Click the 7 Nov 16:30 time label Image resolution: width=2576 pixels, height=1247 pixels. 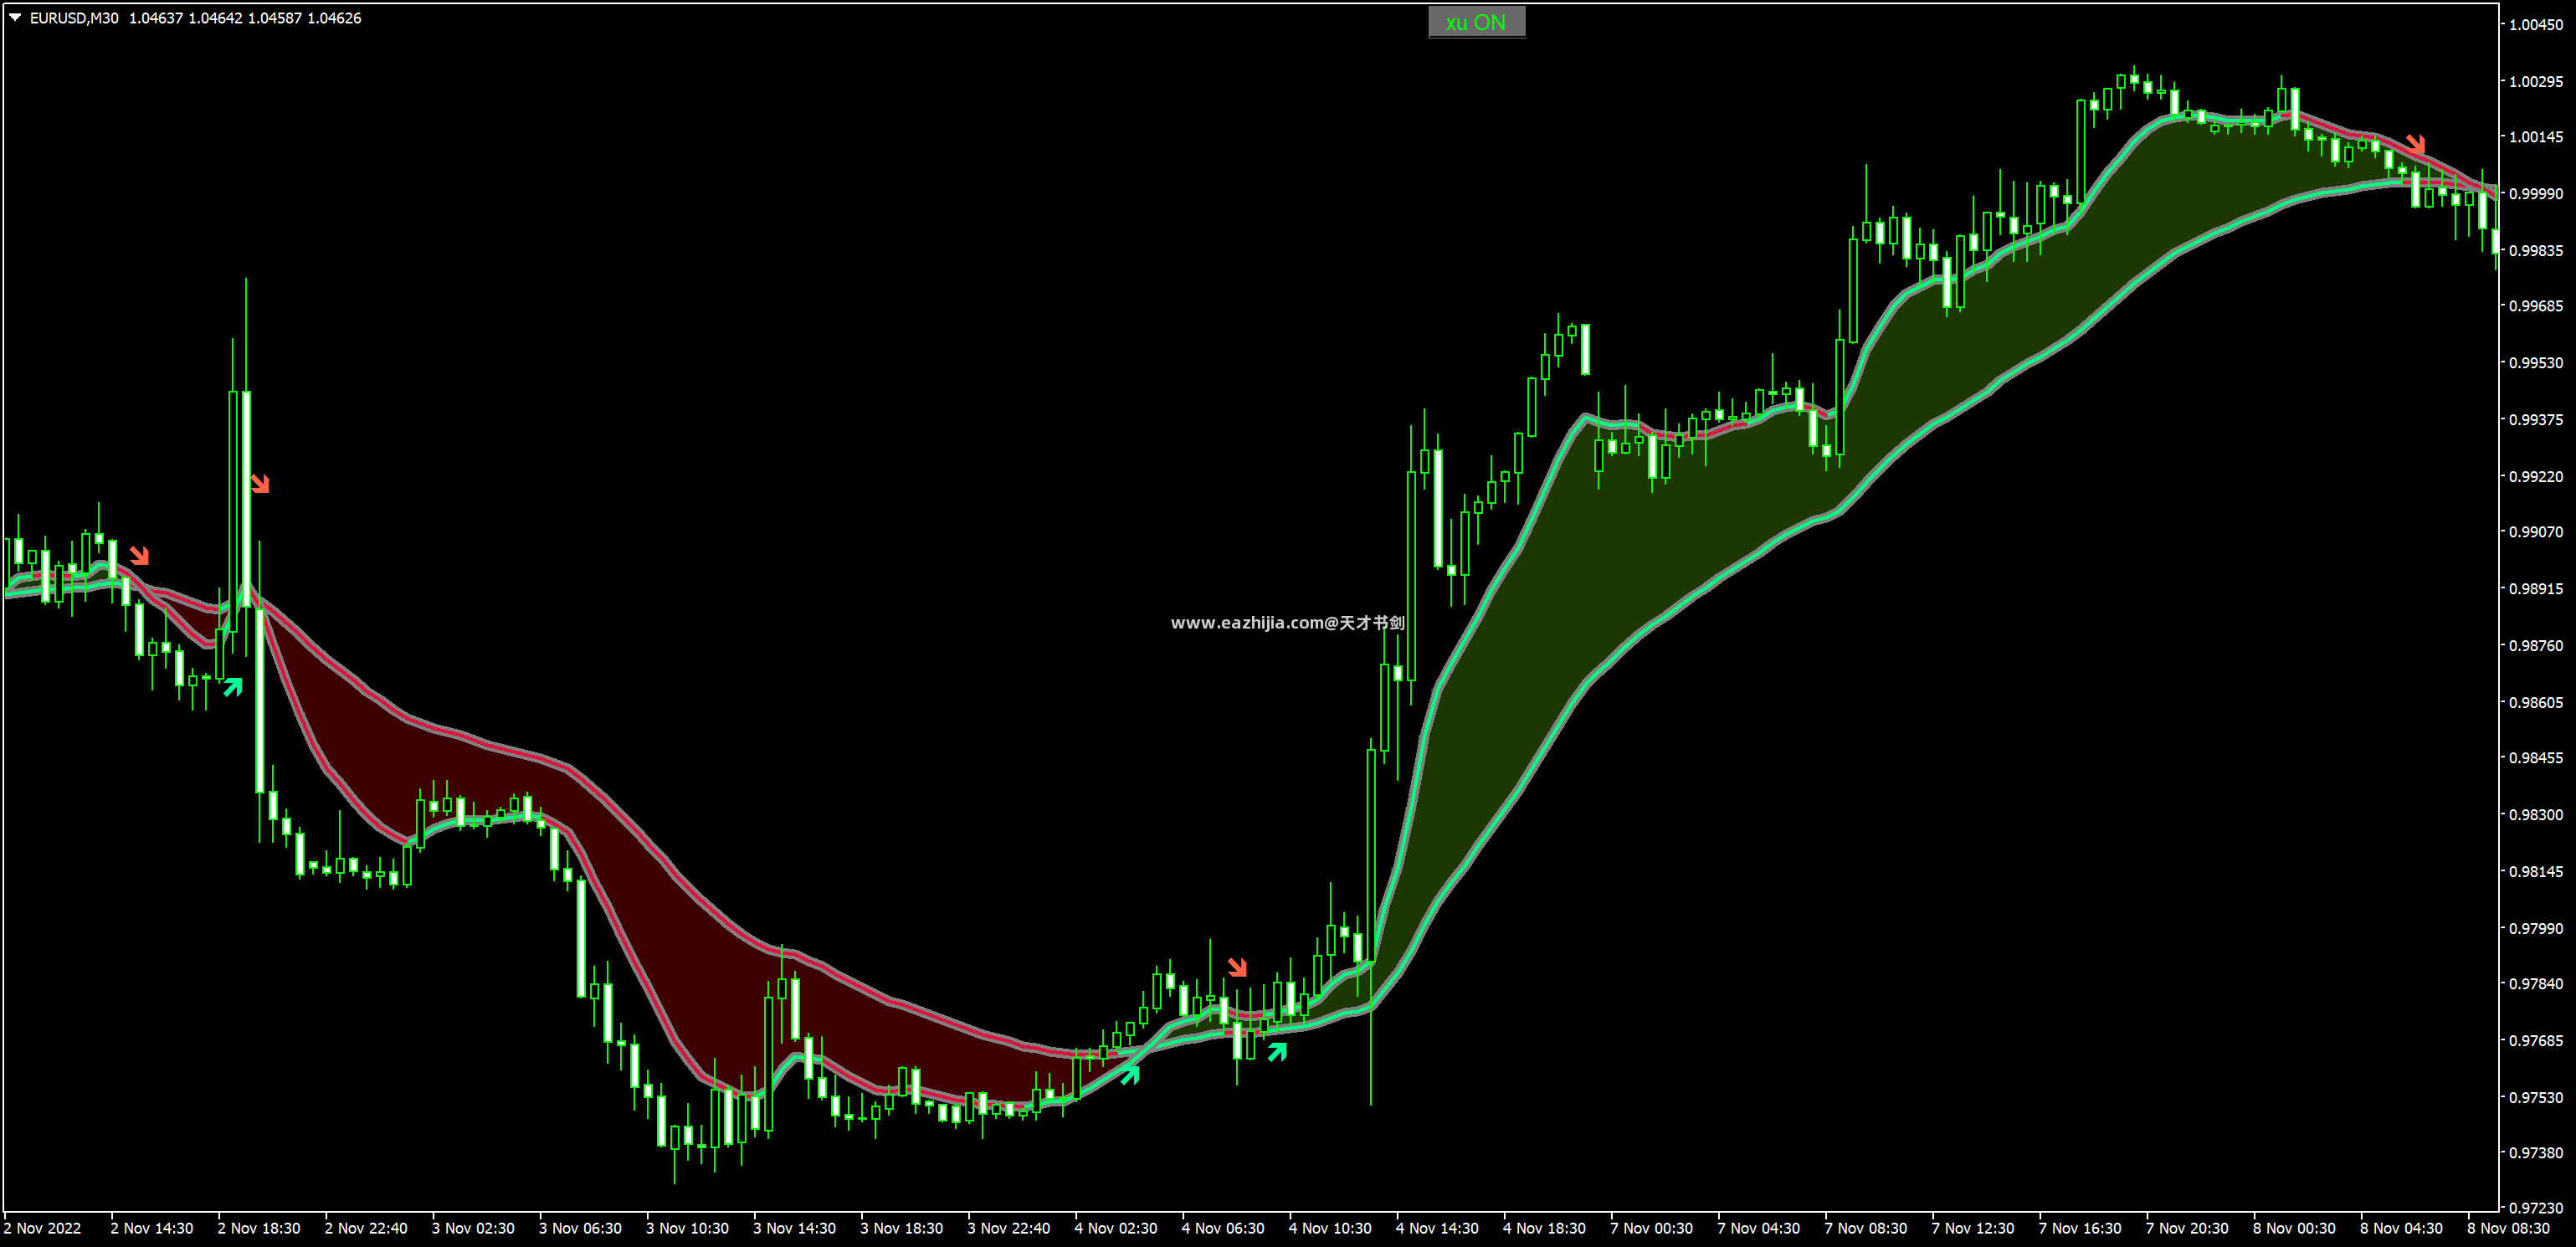(2080, 1228)
